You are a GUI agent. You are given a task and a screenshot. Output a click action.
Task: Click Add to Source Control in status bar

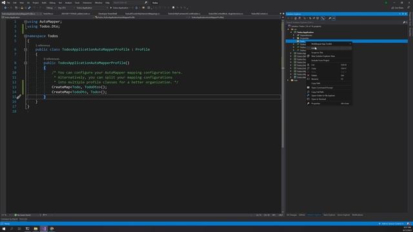click(391, 224)
